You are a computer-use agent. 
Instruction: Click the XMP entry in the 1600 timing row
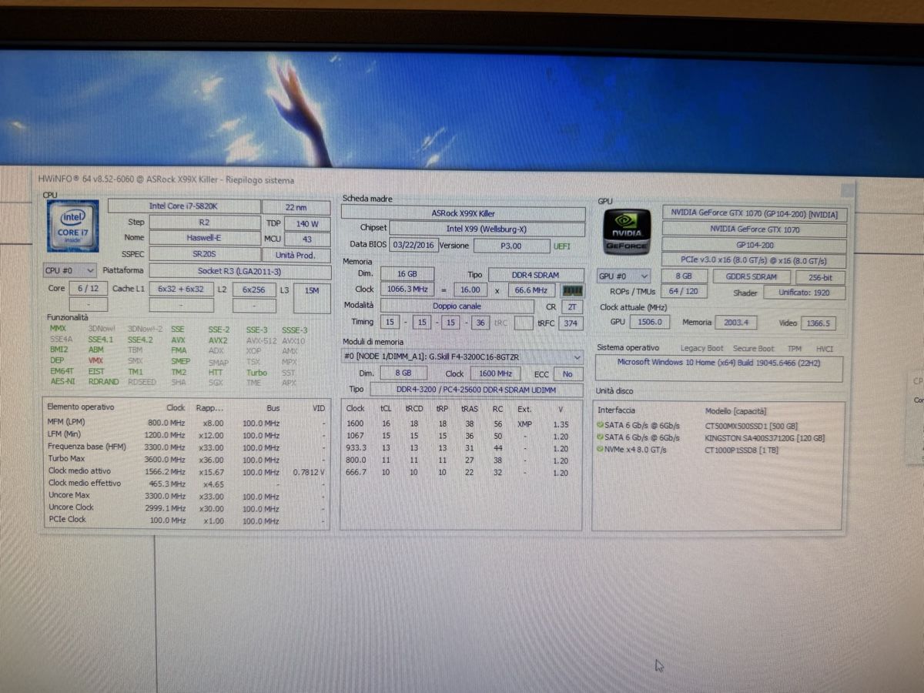pos(524,423)
